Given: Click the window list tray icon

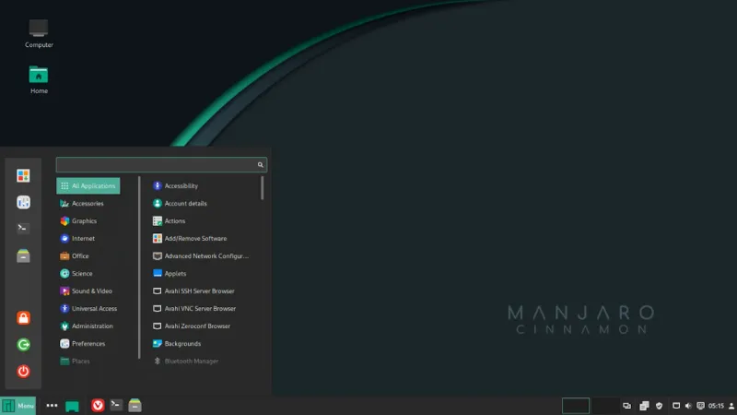Looking at the screenshot, I should (644, 406).
